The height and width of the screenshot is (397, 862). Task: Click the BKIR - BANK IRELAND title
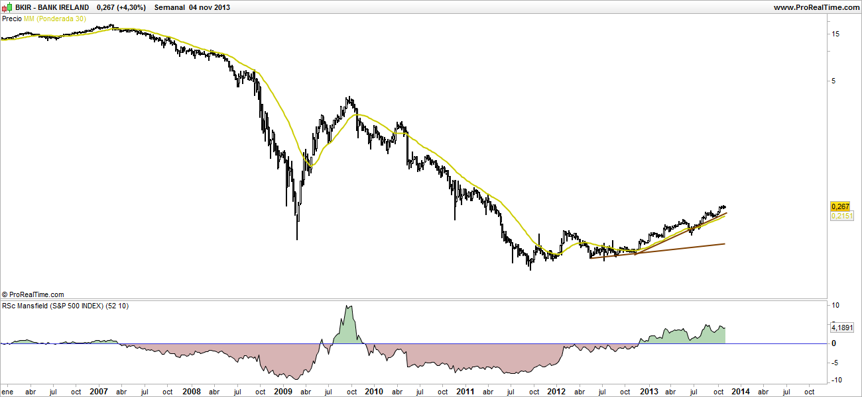[x=52, y=7]
